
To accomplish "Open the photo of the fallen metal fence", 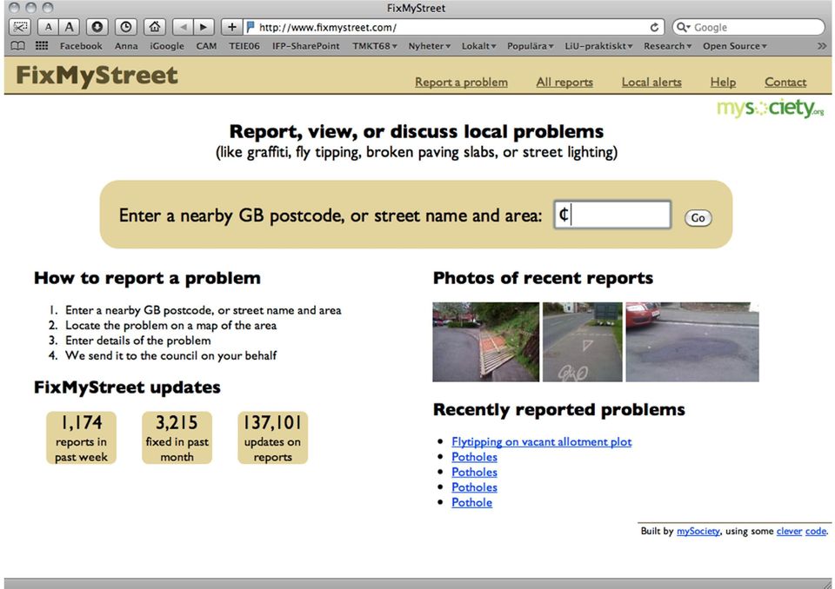I will pyautogui.click(x=485, y=342).
